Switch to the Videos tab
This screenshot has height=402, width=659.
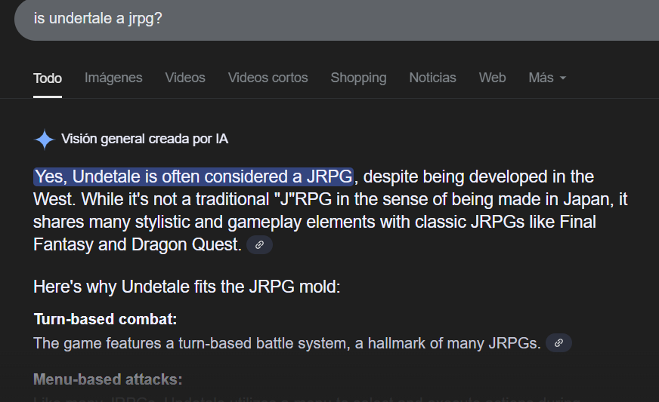pos(185,78)
